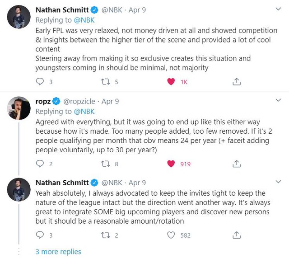
Task: Retweet ropz's tweet with 8 retweets
Action: [x=106, y=164]
